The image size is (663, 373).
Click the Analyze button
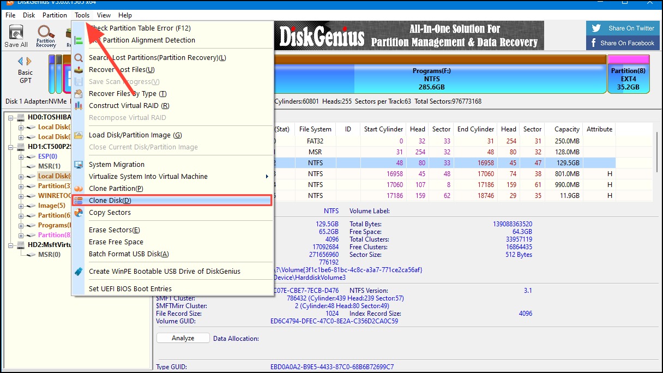point(183,338)
